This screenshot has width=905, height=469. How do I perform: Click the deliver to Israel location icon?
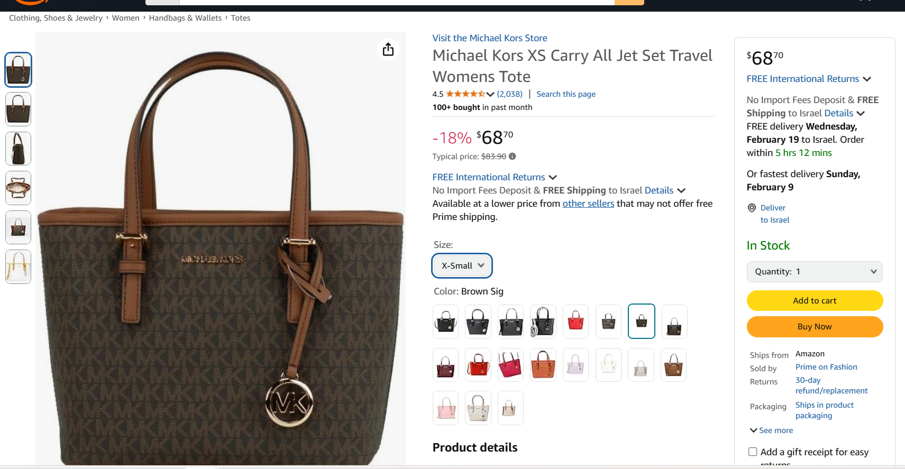click(752, 208)
